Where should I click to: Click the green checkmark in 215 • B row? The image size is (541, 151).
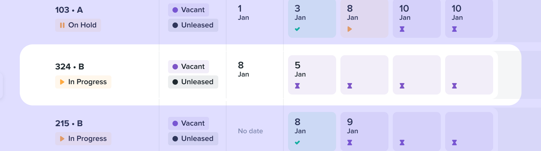[x=297, y=142]
